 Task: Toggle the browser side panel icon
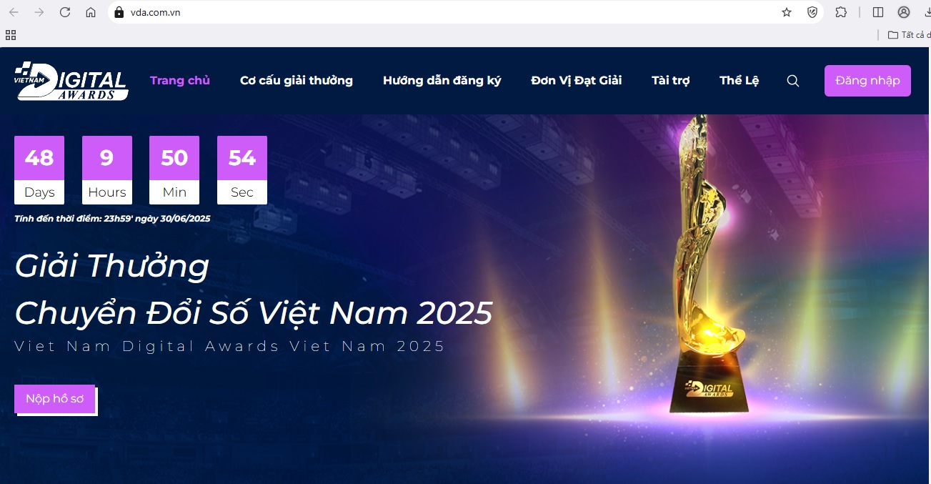click(878, 12)
